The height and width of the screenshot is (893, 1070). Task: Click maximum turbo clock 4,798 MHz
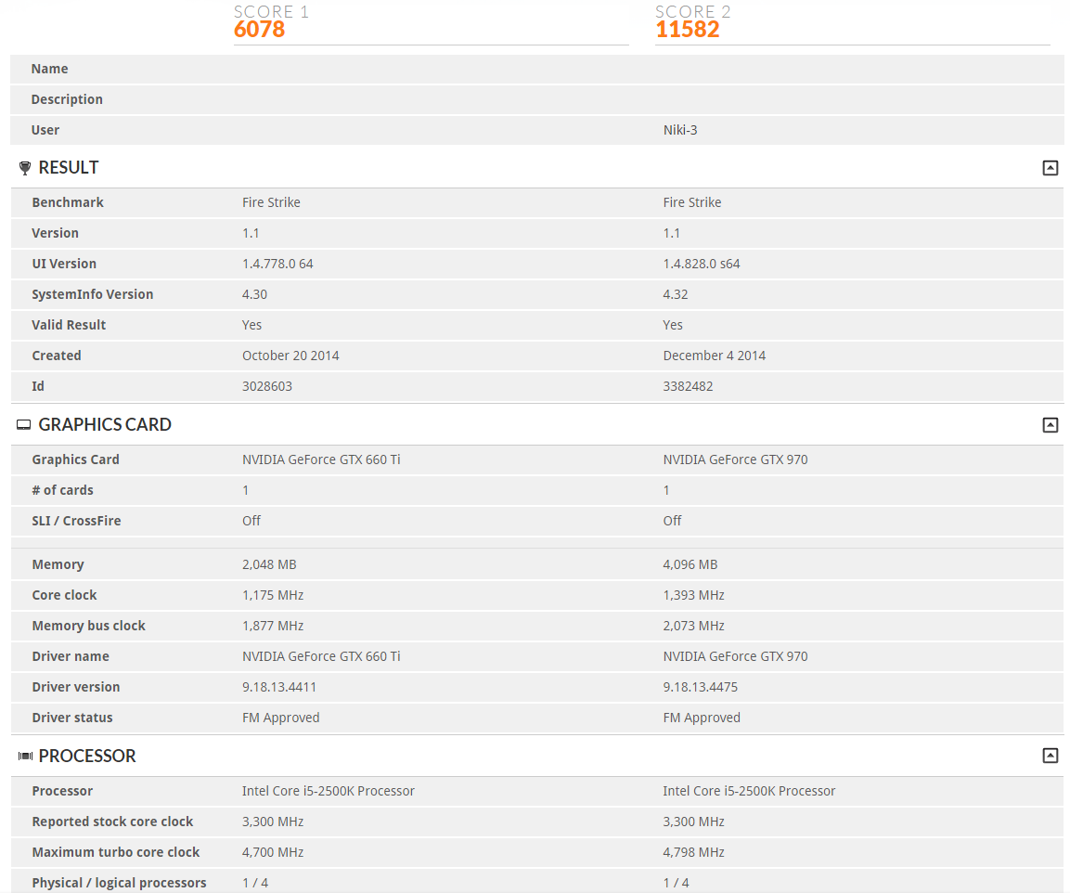[694, 852]
